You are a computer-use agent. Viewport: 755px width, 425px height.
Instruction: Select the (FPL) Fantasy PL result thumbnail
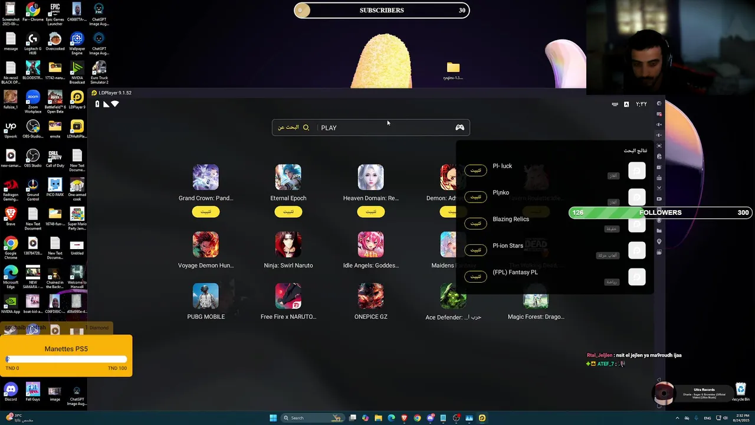coord(637,277)
